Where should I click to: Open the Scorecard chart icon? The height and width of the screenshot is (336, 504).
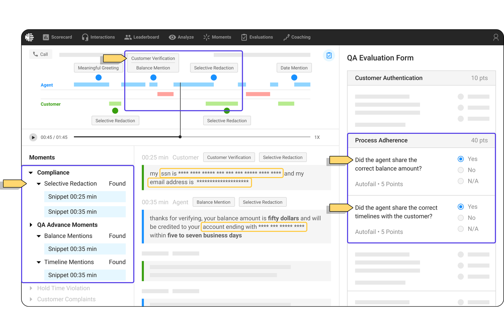click(46, 37)
